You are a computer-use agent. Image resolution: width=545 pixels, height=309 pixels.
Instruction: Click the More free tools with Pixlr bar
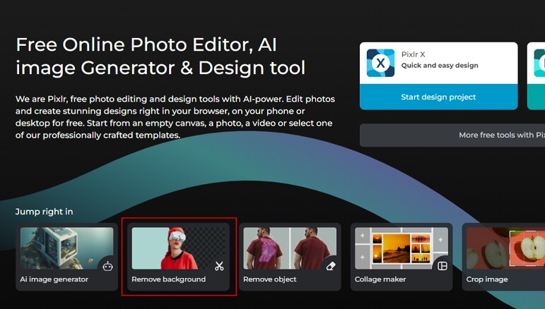click(x=452, y=135)
